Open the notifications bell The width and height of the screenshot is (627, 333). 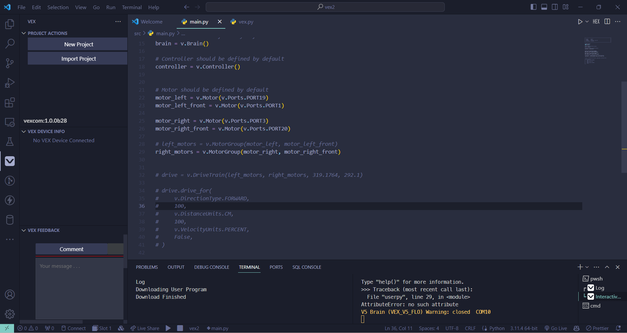click(x=618, y=328)
